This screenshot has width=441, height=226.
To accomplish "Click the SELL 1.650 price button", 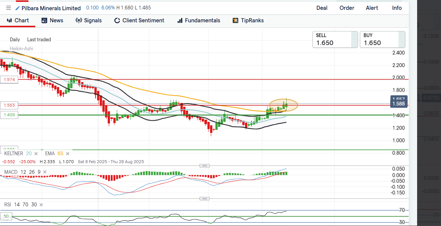I will point(334,39).
